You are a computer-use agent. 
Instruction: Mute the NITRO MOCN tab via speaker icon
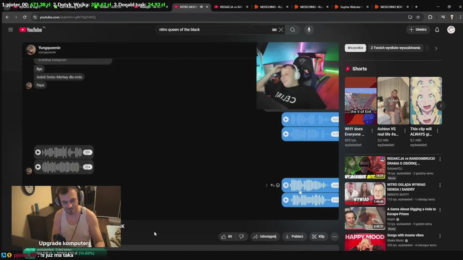[201, 7]
